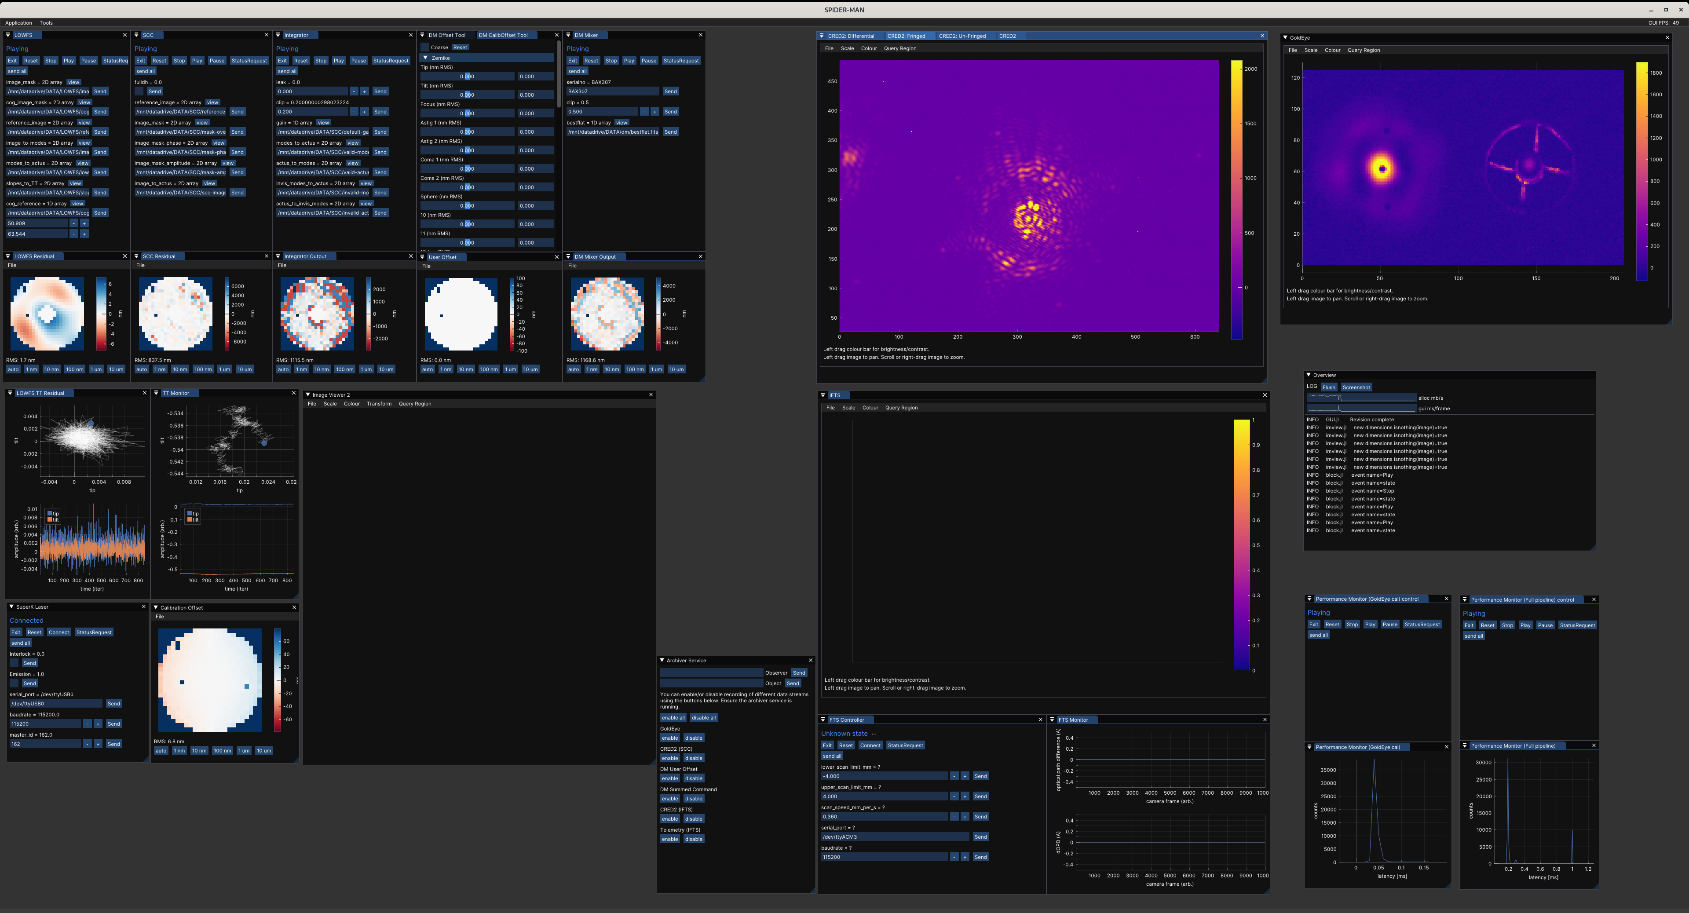The width and height of the screenshot is (1689, 913).
Task: Click enable all in Archiver Service
Action: click(x=673, y=718)
